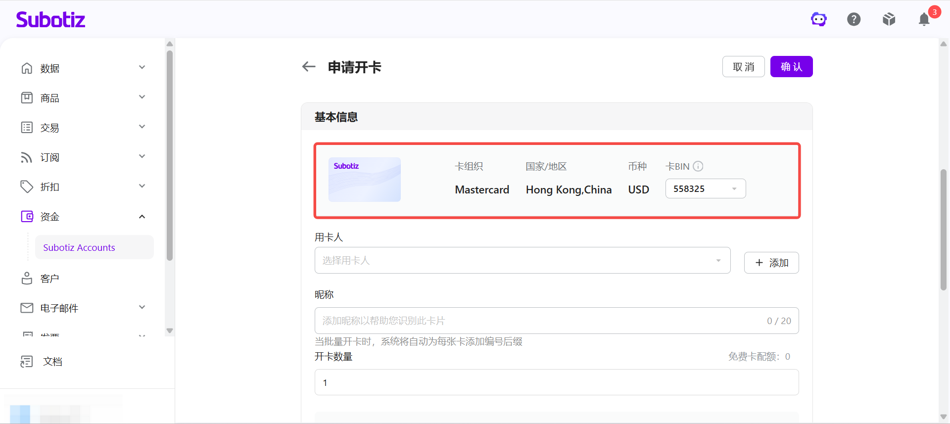This screenshot has width=950, height=424.
Task: Click the 确认 button
Action: pyautogui.click(x=792, y=67)
